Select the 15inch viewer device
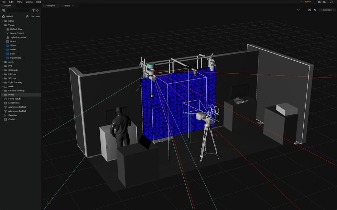This screenshot has width=337, height=210. pyautogui.click(x=13, y=45)
